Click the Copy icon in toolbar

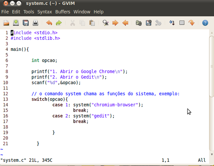point(82,23)
